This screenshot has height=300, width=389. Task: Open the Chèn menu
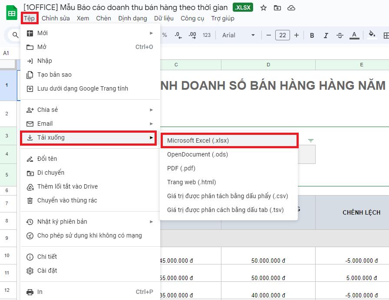(x=103, y=18)
